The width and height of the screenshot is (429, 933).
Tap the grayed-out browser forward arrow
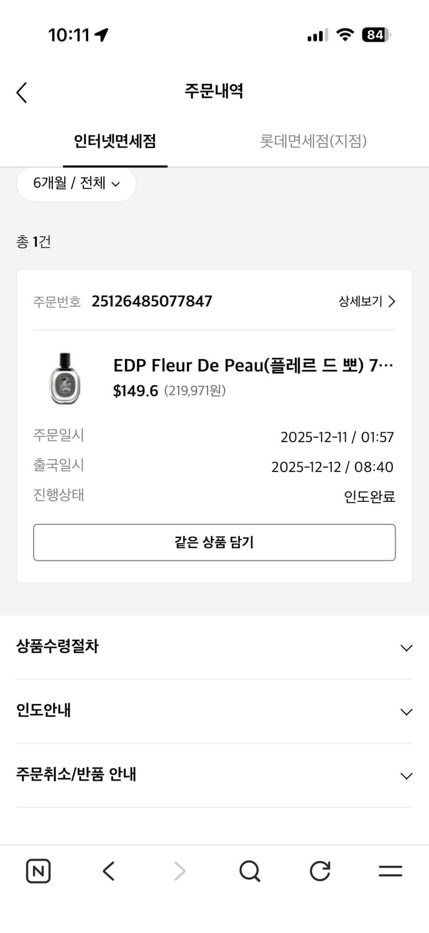click(x=179, y=871)
